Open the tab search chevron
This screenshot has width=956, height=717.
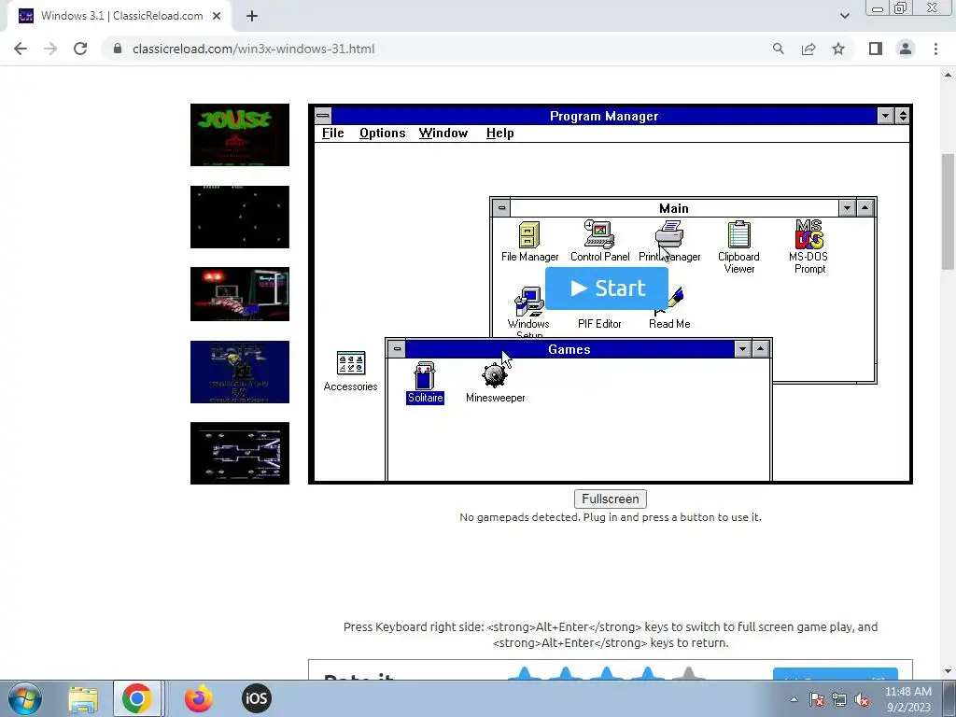click(x=844, y=16)
